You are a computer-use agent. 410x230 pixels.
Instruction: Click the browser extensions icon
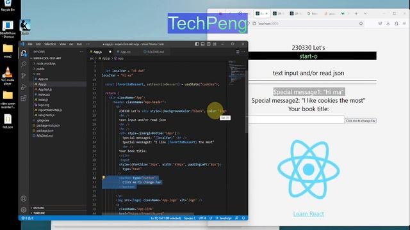[396, 24]
